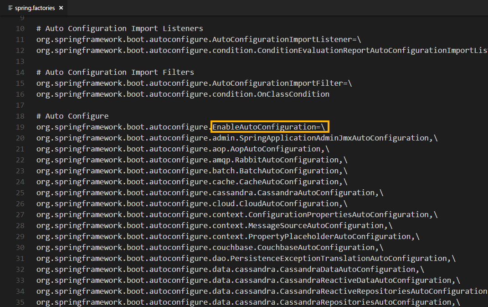Image resolution: width=488 pixels, height=307 pixels.
Task: Close the spring.factories tab
Action: click(x=61, y=8)
